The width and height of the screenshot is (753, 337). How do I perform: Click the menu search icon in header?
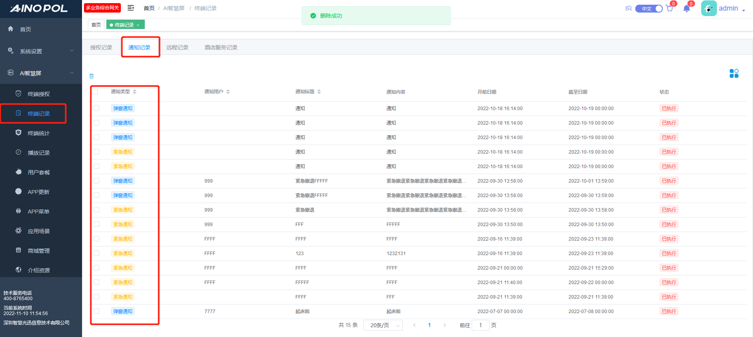628,8
